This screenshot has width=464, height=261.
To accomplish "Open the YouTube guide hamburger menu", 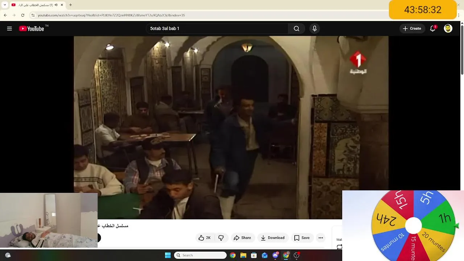I will pyautogui.click(x=9, y=29).
